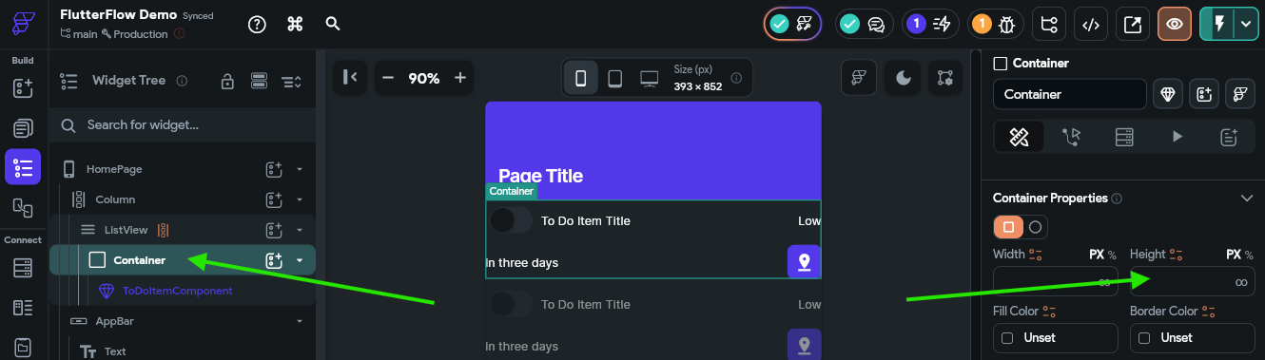View code with the developer menu icon
This screenshot has width=1265, height=360.
(x=1091, y=25)
